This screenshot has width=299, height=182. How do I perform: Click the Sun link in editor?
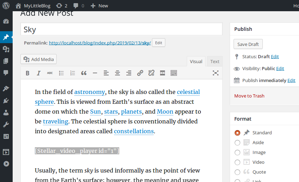point(95,112)
